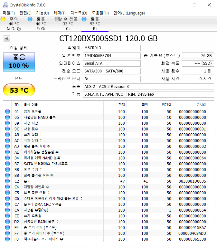Open the 도움말(H) menu
Image resolution: width=217 pixels, height=248 pixels.
point(100,13)
